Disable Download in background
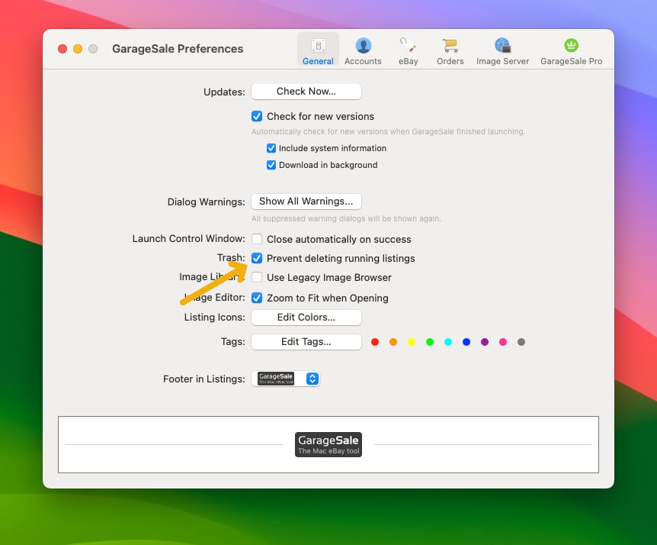657x545 pixels. 271,165
